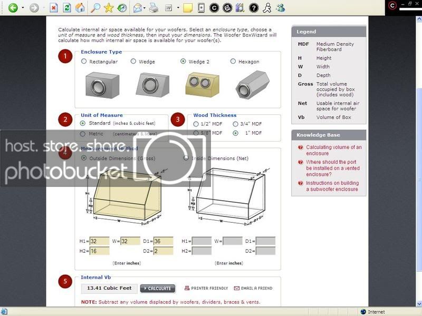Print the page with the printer icon
The height and width of the screenshot is (316, 422).
154,8
